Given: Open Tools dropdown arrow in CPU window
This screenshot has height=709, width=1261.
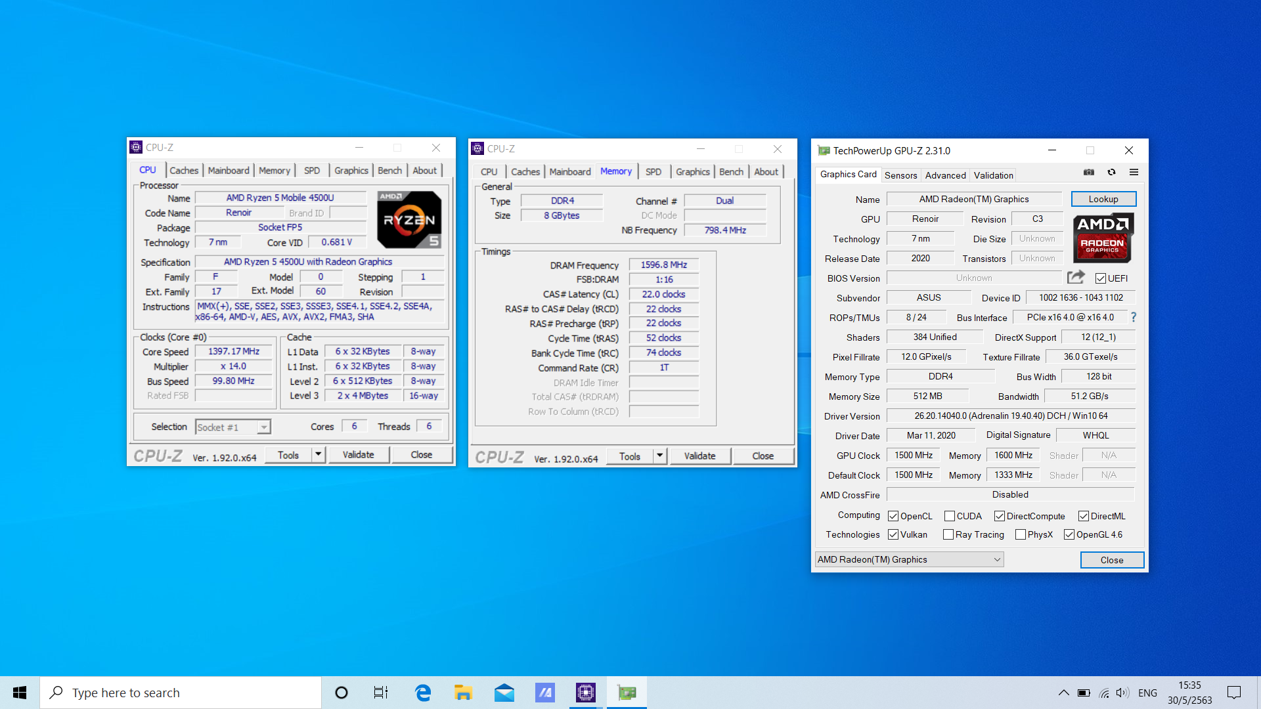Looking at the screenshot, I should coord(319,454).
